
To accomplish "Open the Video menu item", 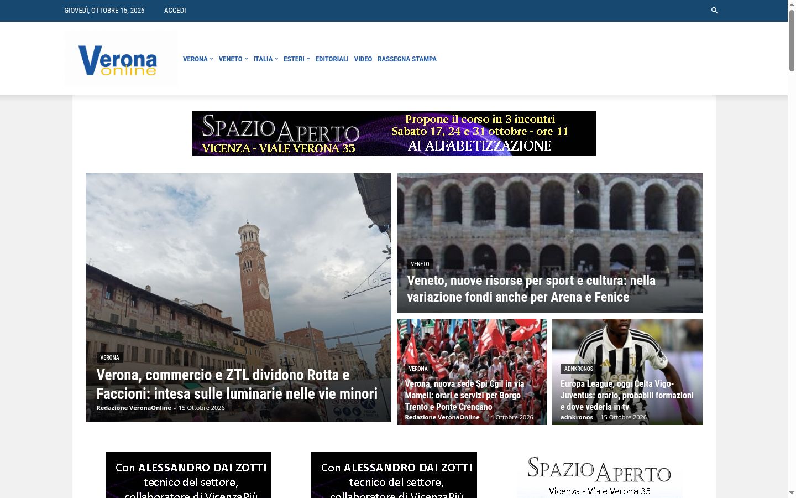I will (x=363, y=59).
